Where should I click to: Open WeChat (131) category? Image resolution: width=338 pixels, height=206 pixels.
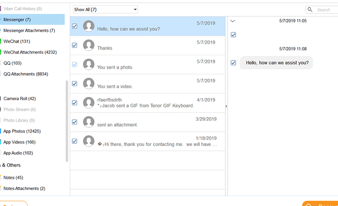[16, 41]
